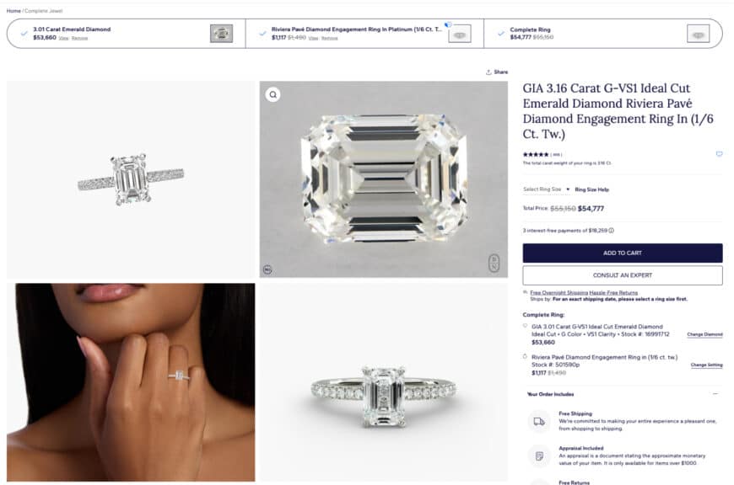The height and width of the screenshot is (485, 734).
Task: Open the model hand photo
Action: (x=131, y=382)
